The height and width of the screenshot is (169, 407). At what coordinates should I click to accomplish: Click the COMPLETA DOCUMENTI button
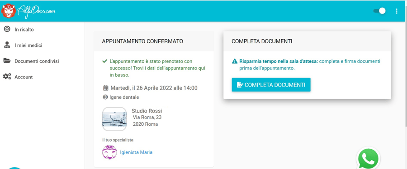click(271, 85)
